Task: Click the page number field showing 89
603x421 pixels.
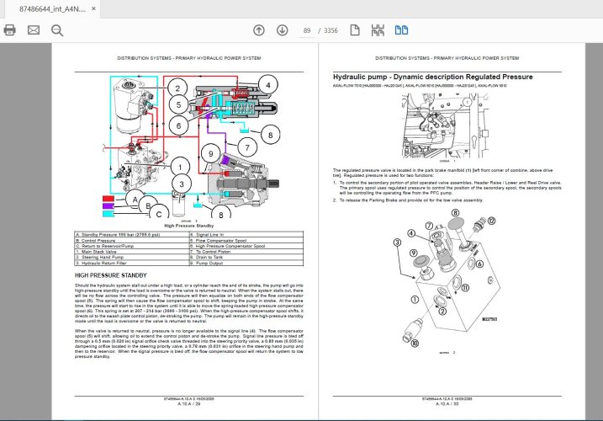Action: click(307, 30)
